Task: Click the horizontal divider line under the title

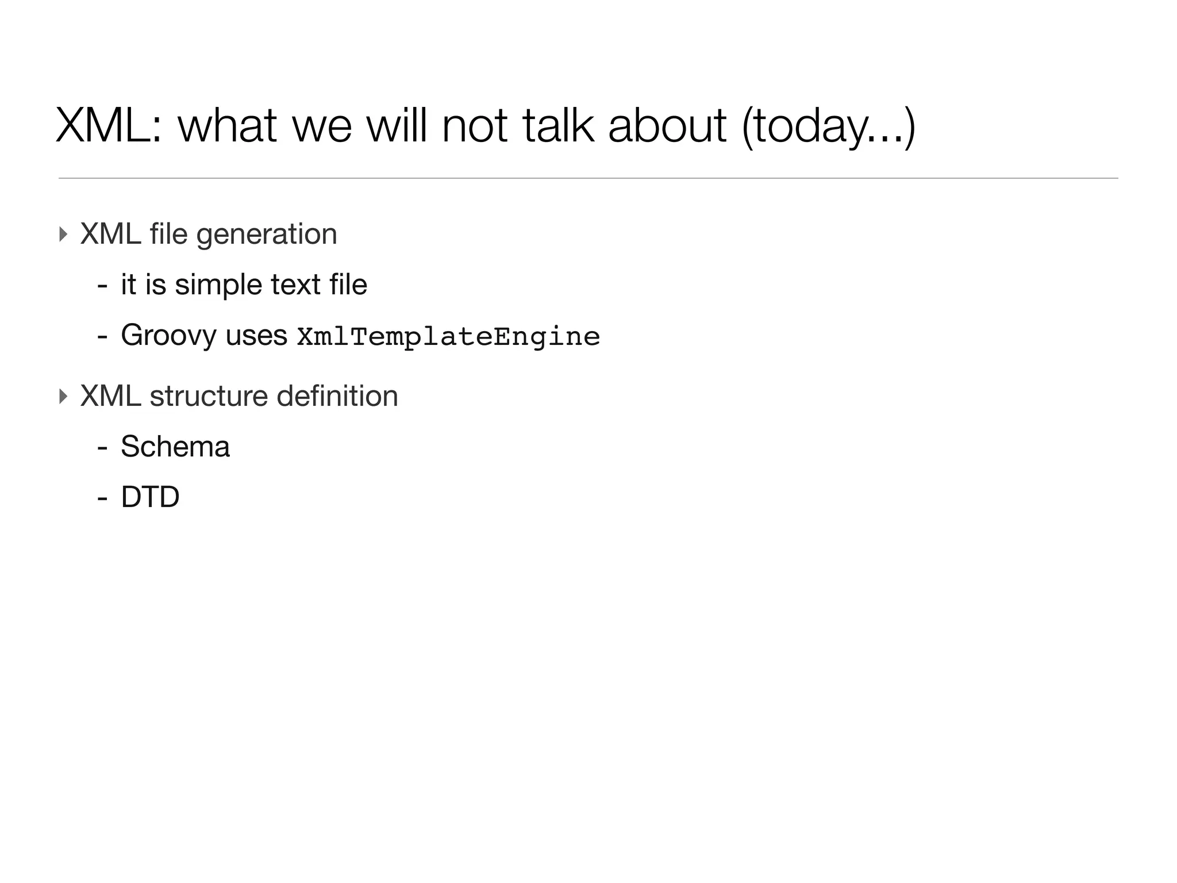Action: tap(588, 178)
